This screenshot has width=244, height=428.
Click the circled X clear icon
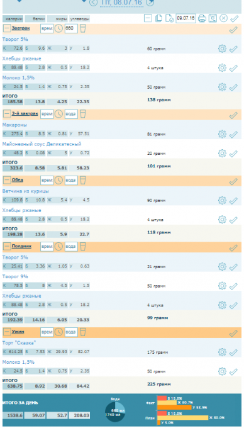tap(223, 18)
